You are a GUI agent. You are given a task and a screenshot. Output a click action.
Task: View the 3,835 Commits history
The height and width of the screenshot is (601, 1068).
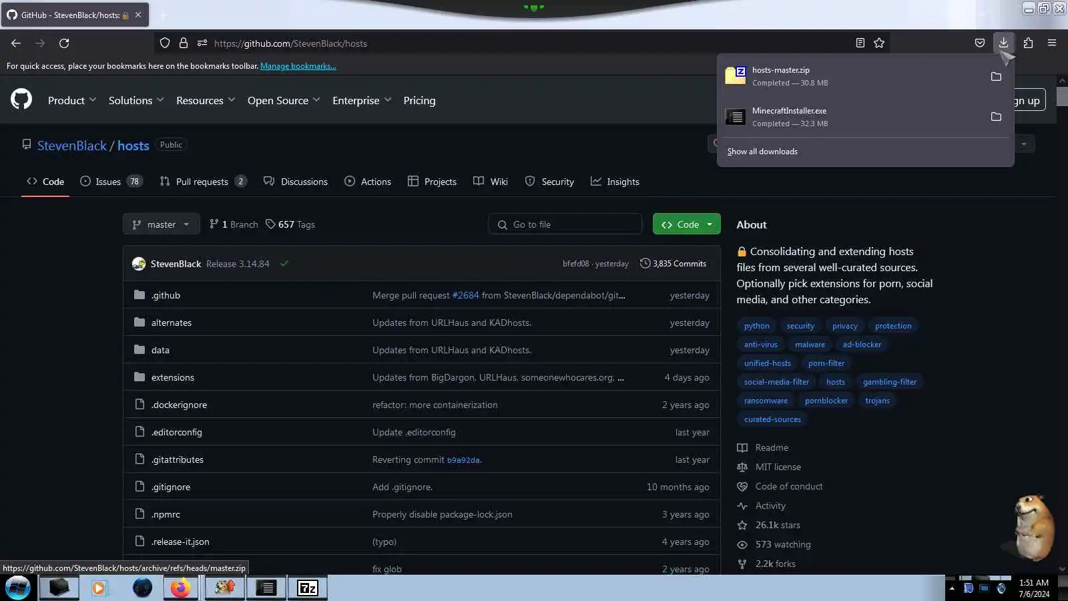click(673, 264)
